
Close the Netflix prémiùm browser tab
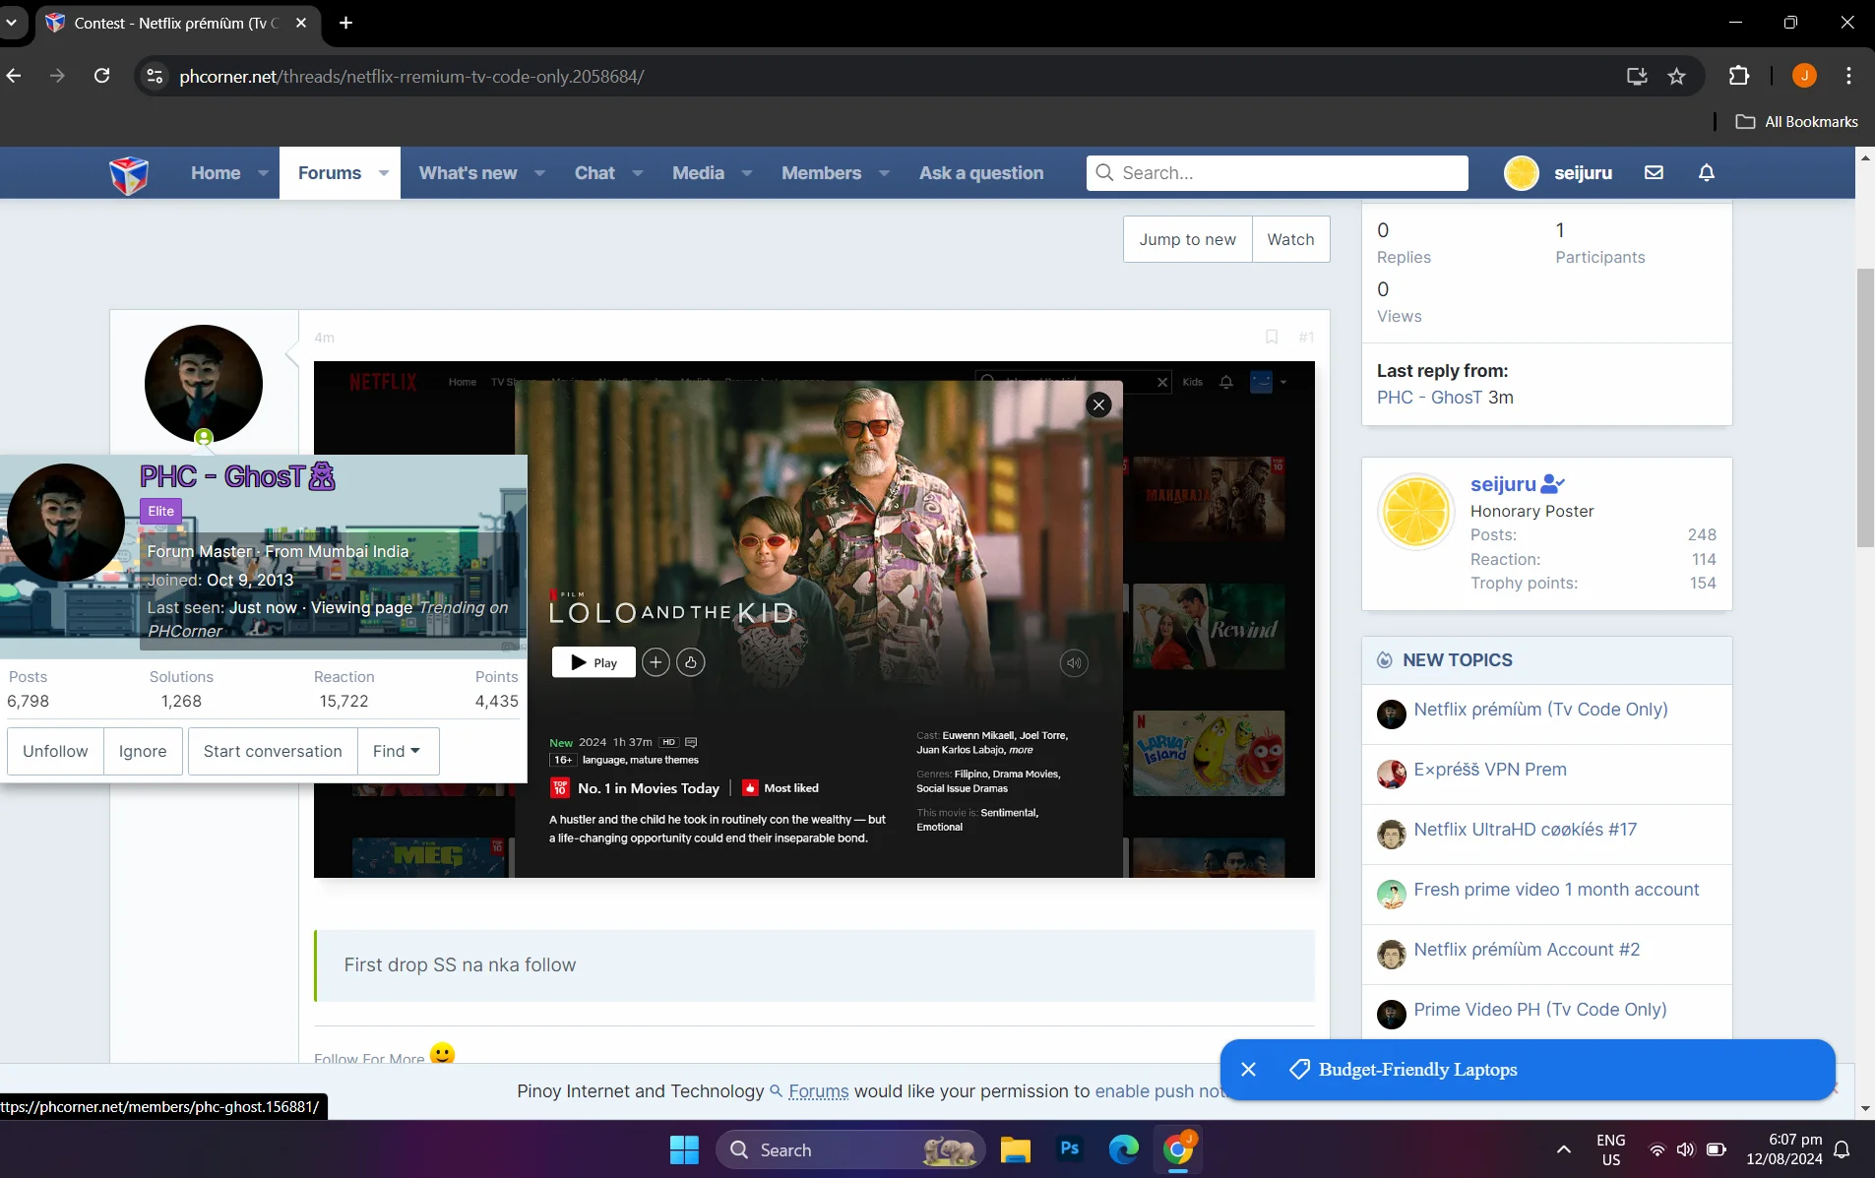point(301,23)
